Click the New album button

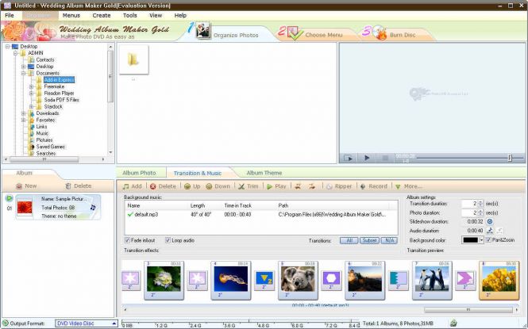tap(26, 186)
